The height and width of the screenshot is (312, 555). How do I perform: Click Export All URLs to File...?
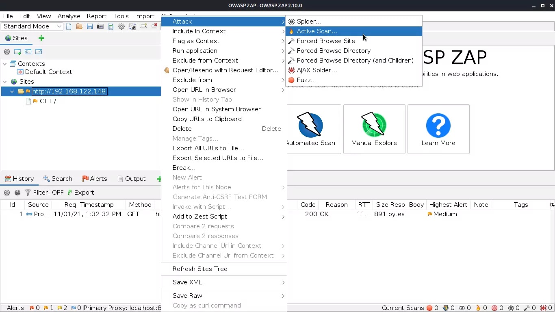tap(224, 148)
